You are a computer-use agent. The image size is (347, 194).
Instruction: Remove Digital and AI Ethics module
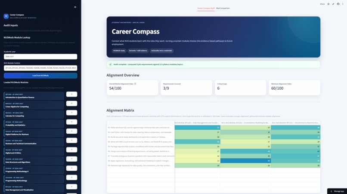[72, 150]
